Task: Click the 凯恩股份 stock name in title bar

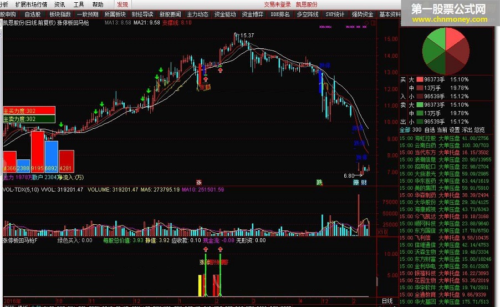Action: pos(307,4)
